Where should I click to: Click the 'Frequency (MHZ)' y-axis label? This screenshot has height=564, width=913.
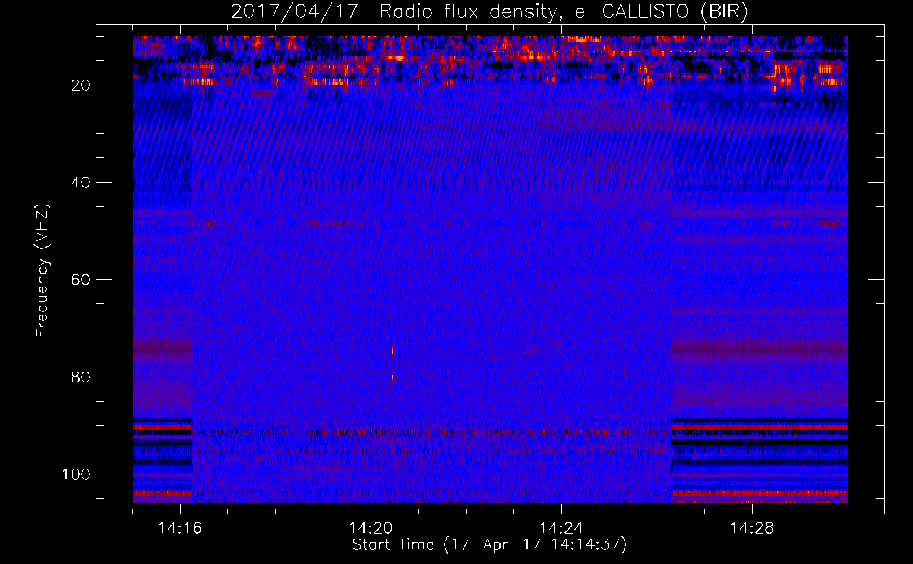(x=42, y=271)
